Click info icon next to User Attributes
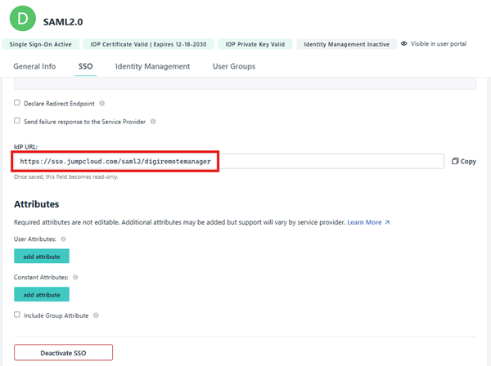Viewport: 491px width, 366px height. coord(64,239)
